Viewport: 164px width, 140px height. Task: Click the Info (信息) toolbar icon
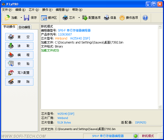(x=106, y=18)
